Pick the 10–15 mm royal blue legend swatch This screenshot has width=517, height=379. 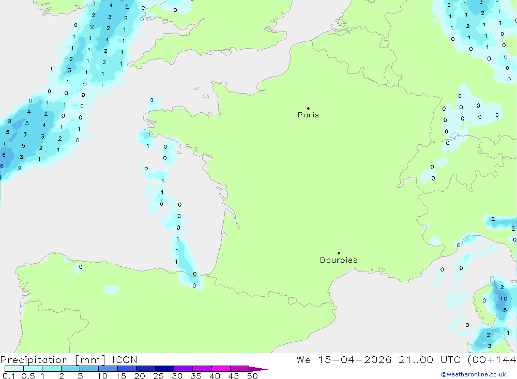[x=108, y=369]
